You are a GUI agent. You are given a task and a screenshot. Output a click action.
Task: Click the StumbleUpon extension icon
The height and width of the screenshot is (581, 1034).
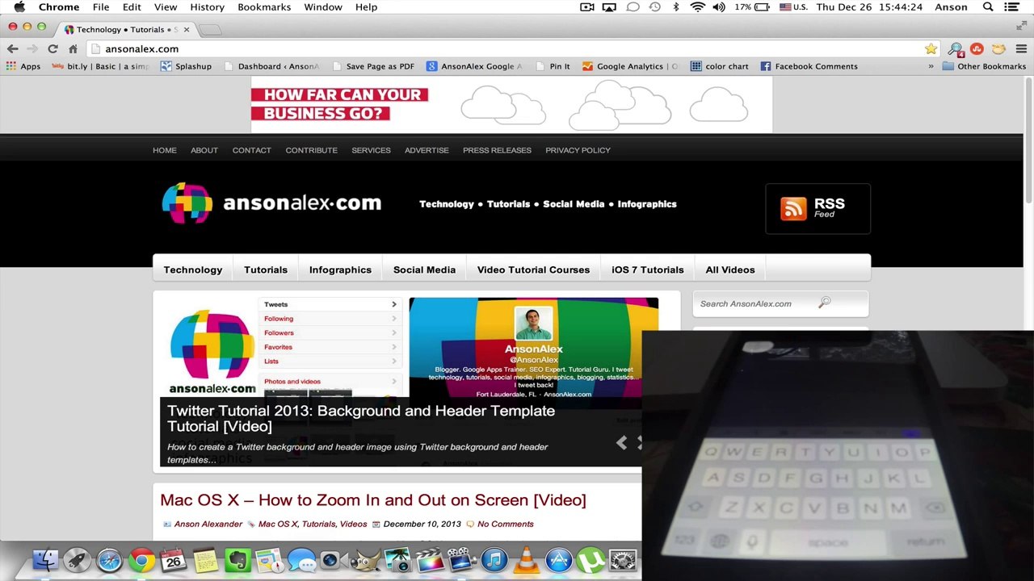977,48
